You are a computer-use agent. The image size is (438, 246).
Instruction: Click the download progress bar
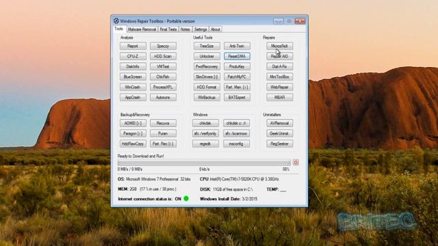[x=204, y=163]
